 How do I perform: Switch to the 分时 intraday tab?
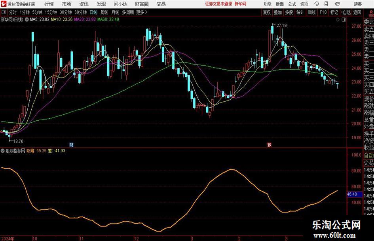pos(13,12)
